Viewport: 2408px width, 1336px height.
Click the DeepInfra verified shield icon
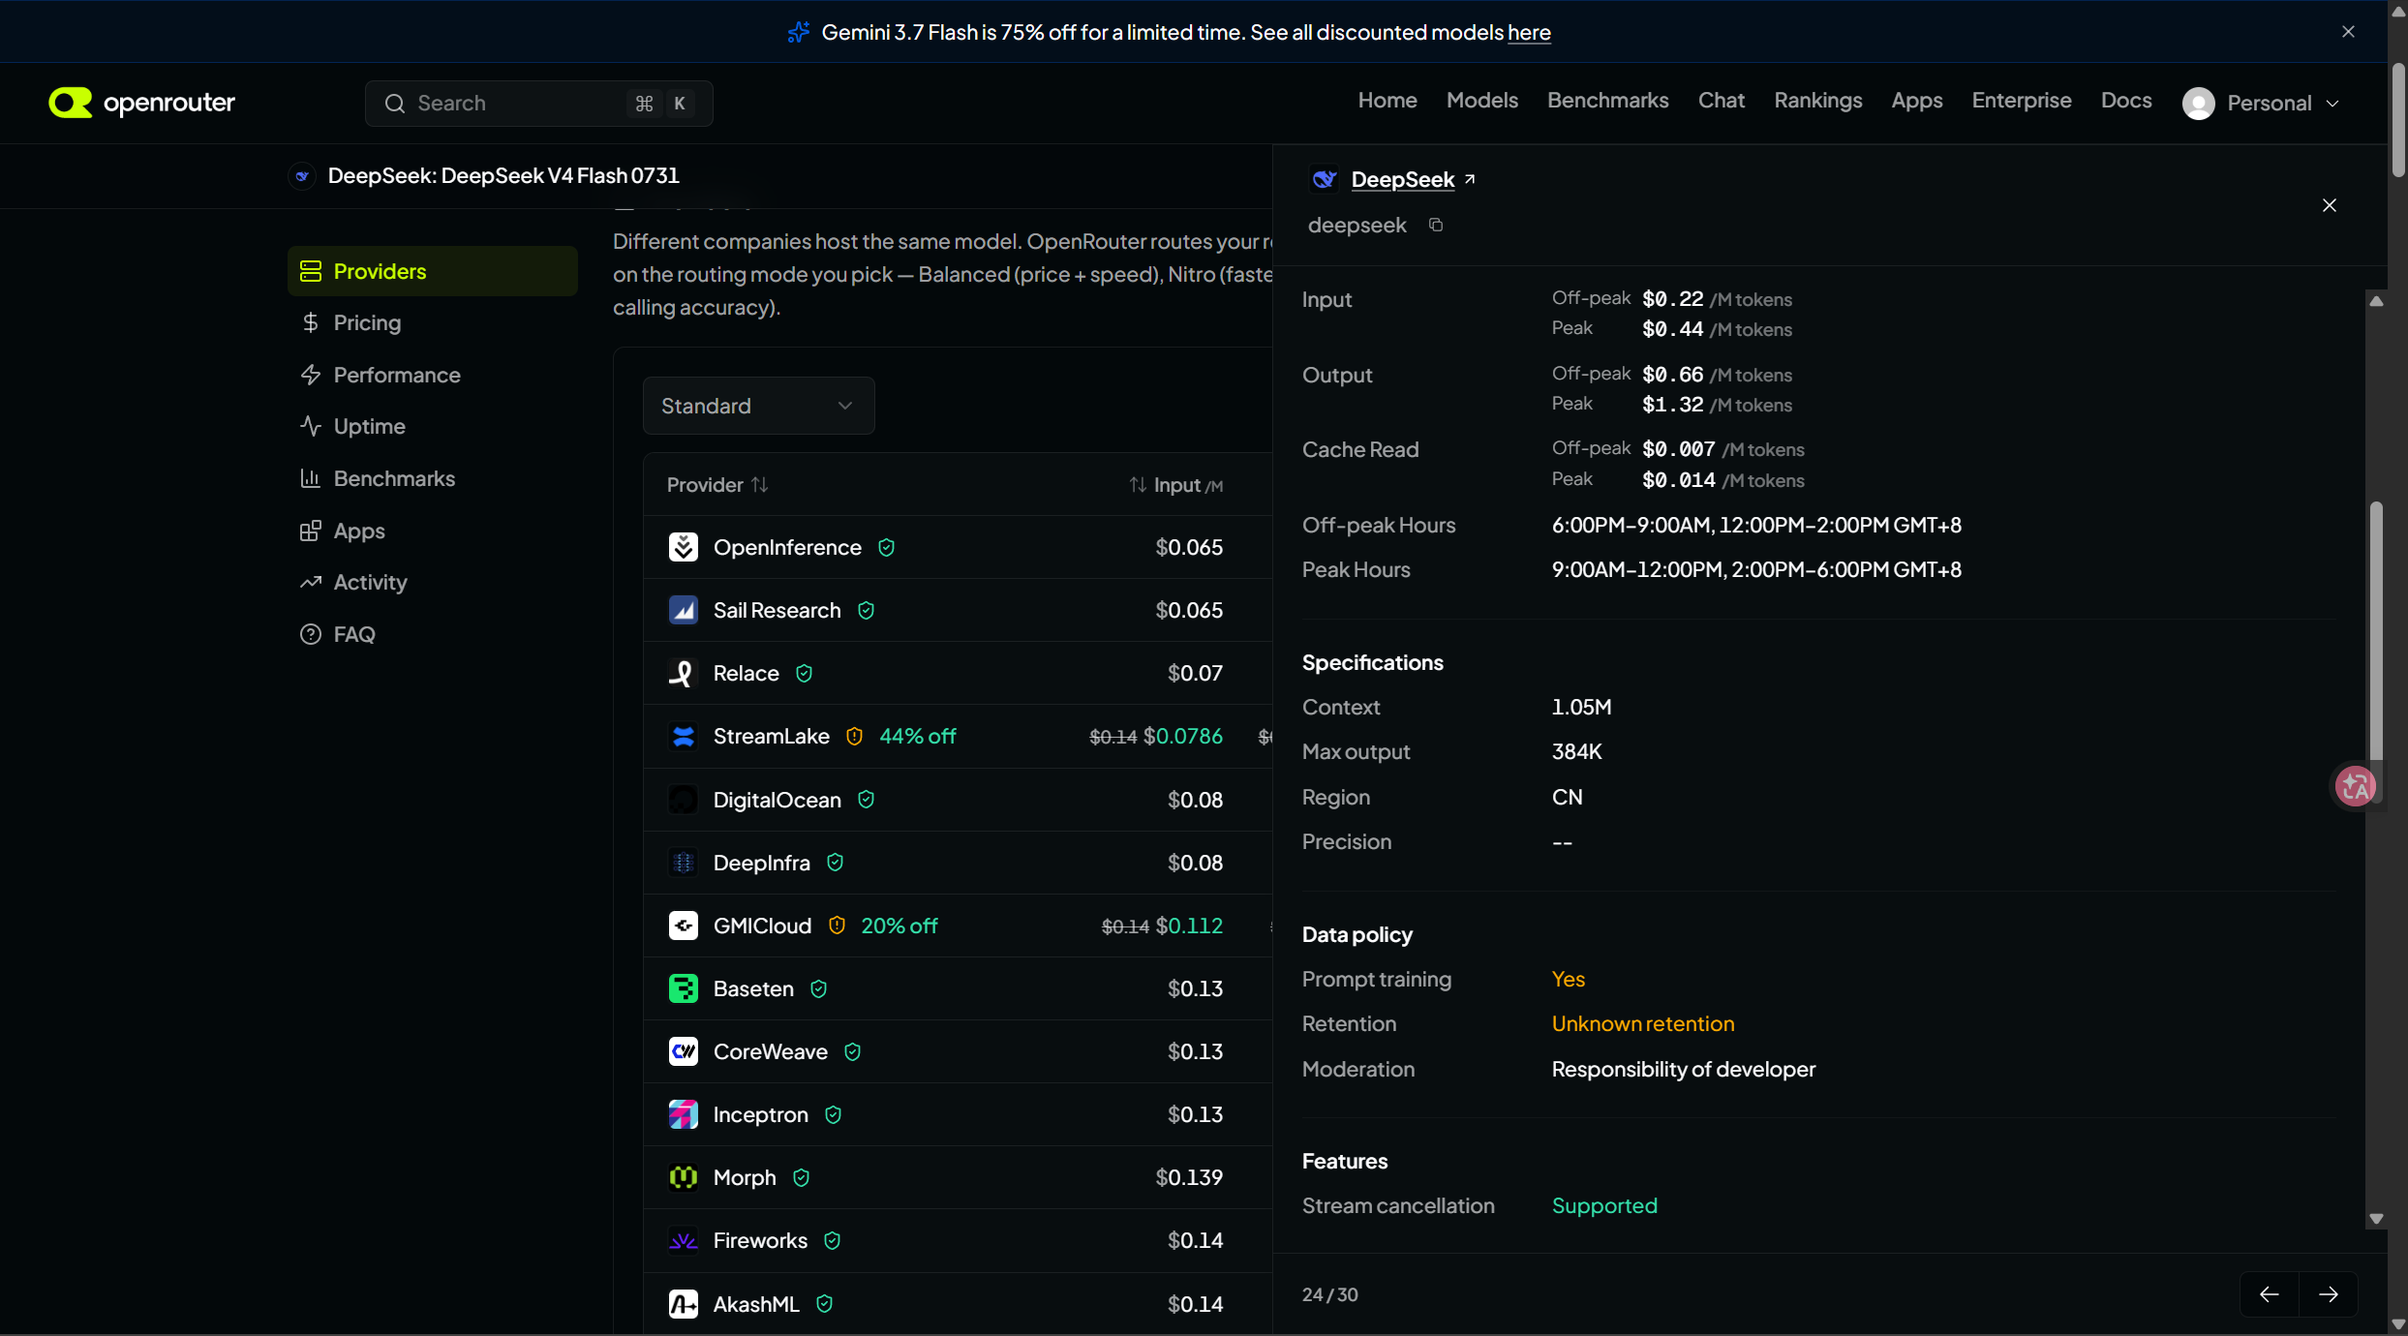pyautogui.click(x=835, y=863)
